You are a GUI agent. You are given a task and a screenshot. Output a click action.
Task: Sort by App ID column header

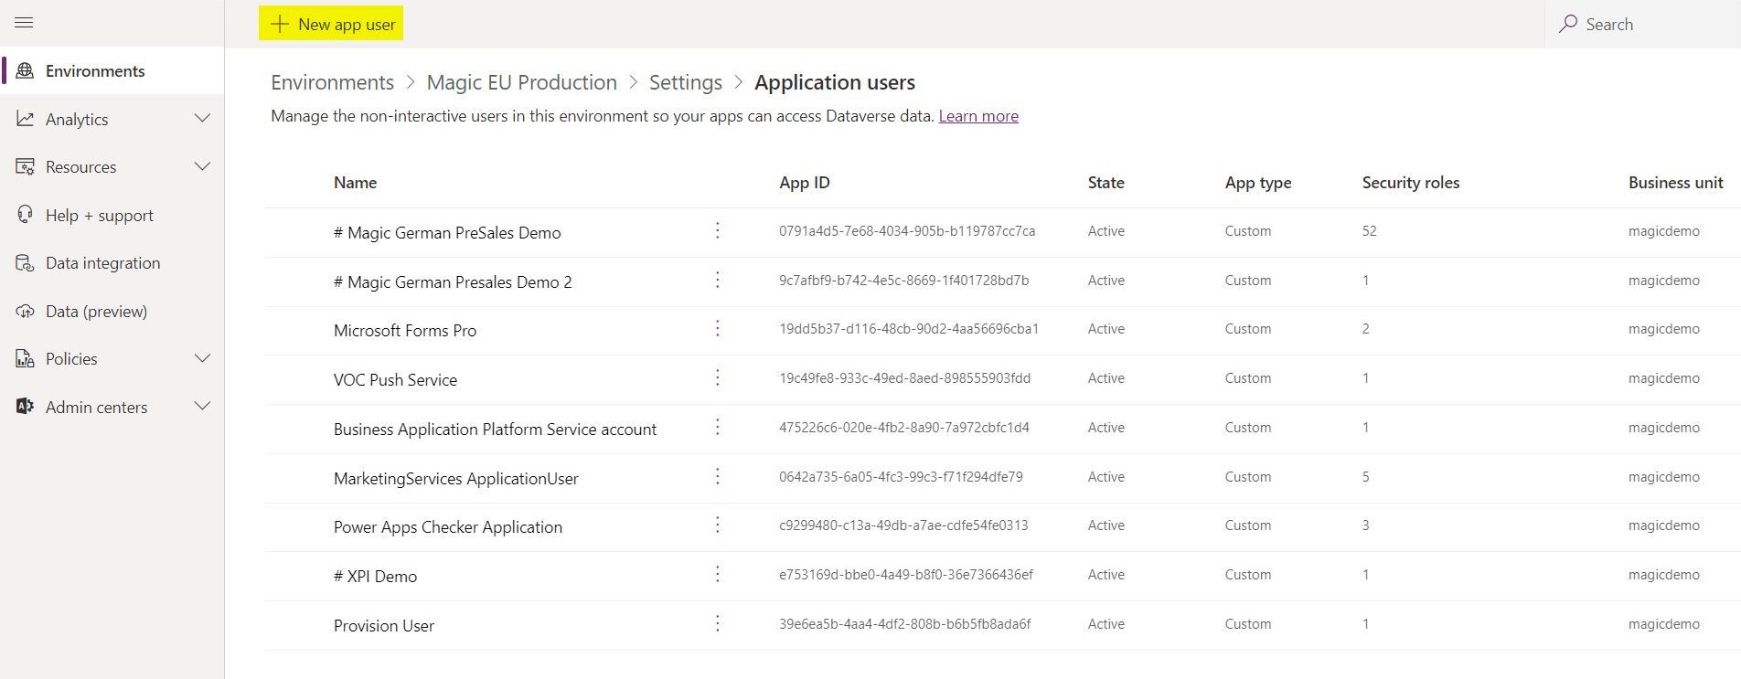[805, 183]
